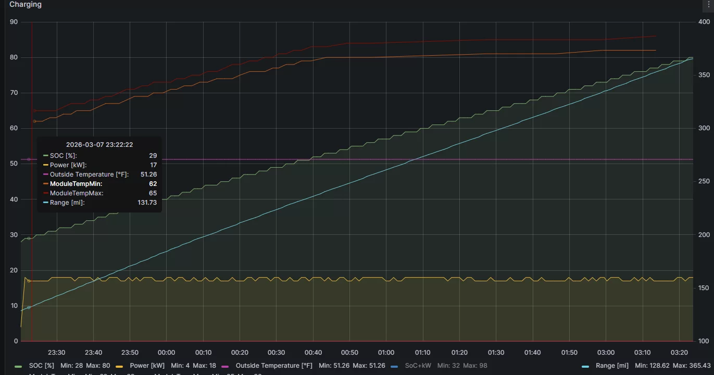Image resolution: width=714 pixels, height=375 pixels.
Task: Open the Charging panel kebab menu
Action: [709, 5]
